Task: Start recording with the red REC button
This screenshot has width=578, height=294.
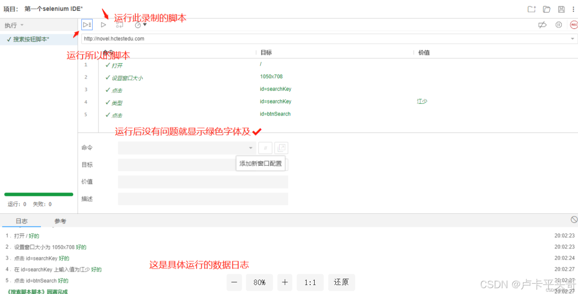Action: tap(574, 25)
